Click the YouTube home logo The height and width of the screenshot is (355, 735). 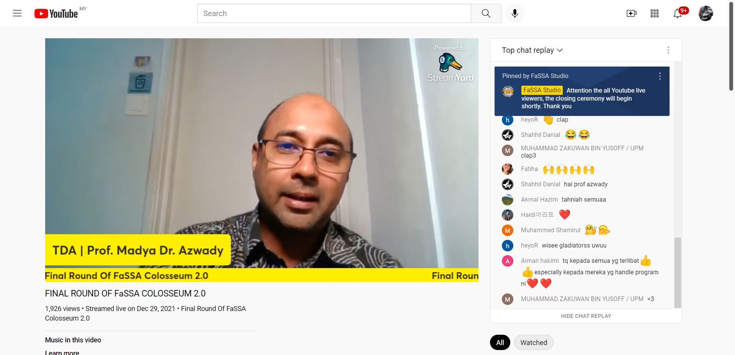tap(56, 14)
